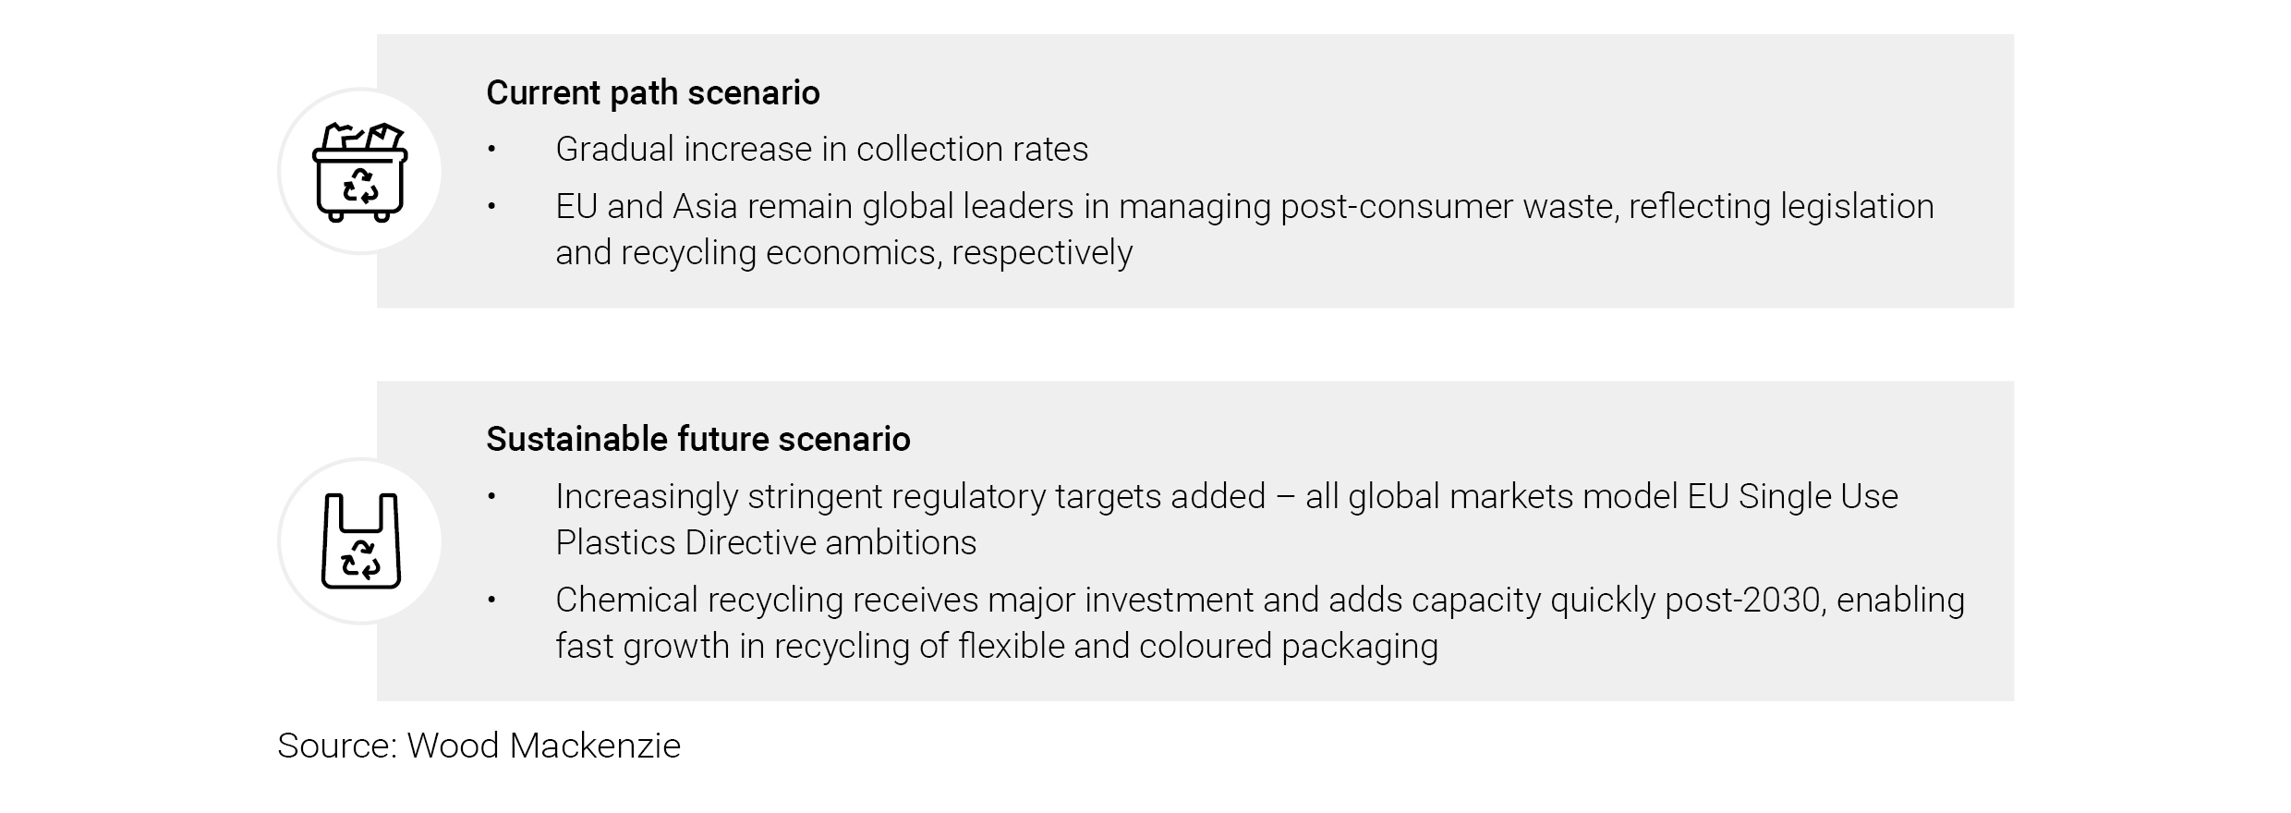Click the 'Gradual increase in collection rates' text
2291x813 pixels.
point(821,150)
